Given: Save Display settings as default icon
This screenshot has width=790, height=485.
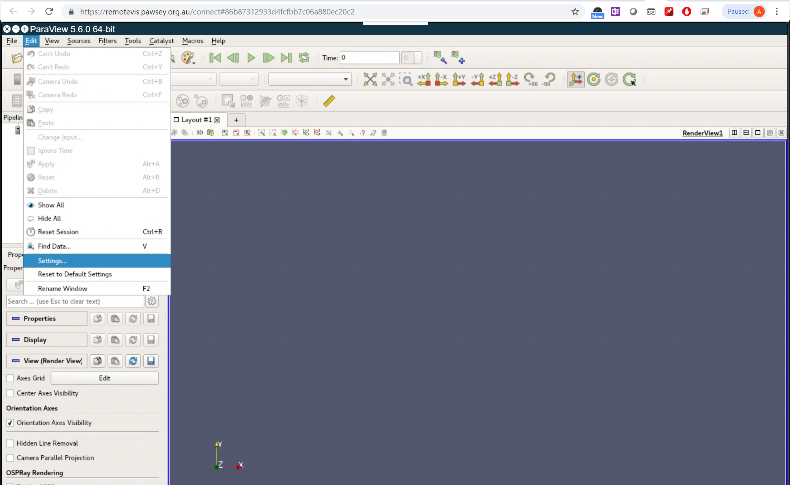Looking at the screenshot, I should 151,340.
